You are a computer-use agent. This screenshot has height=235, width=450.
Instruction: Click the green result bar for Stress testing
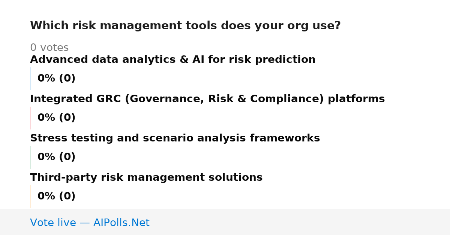coord(30,157)
